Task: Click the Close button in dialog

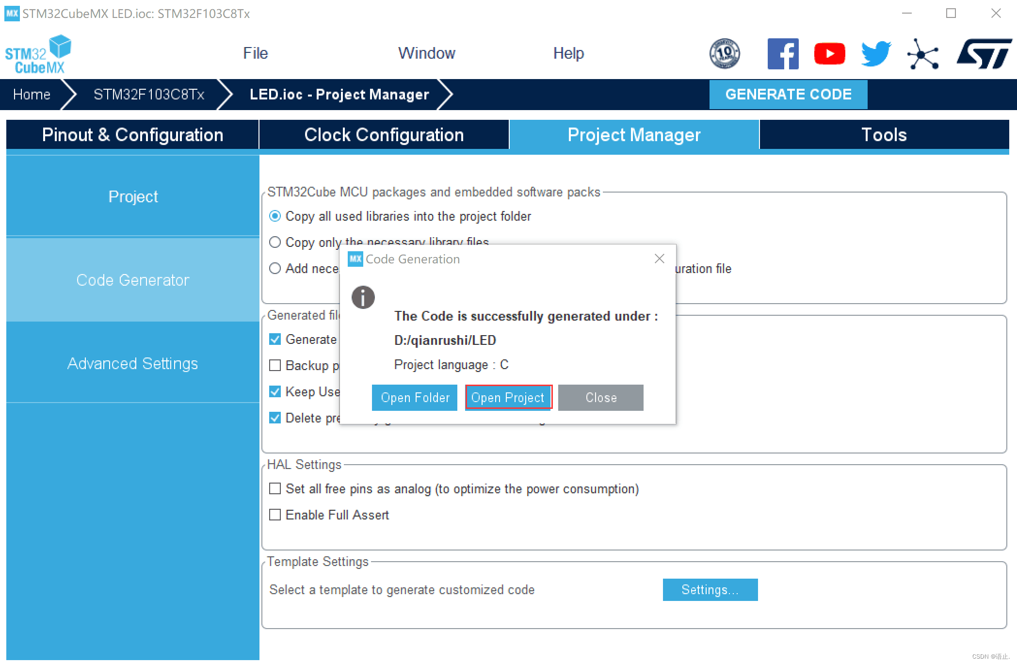Action: (x=601, y=398)
